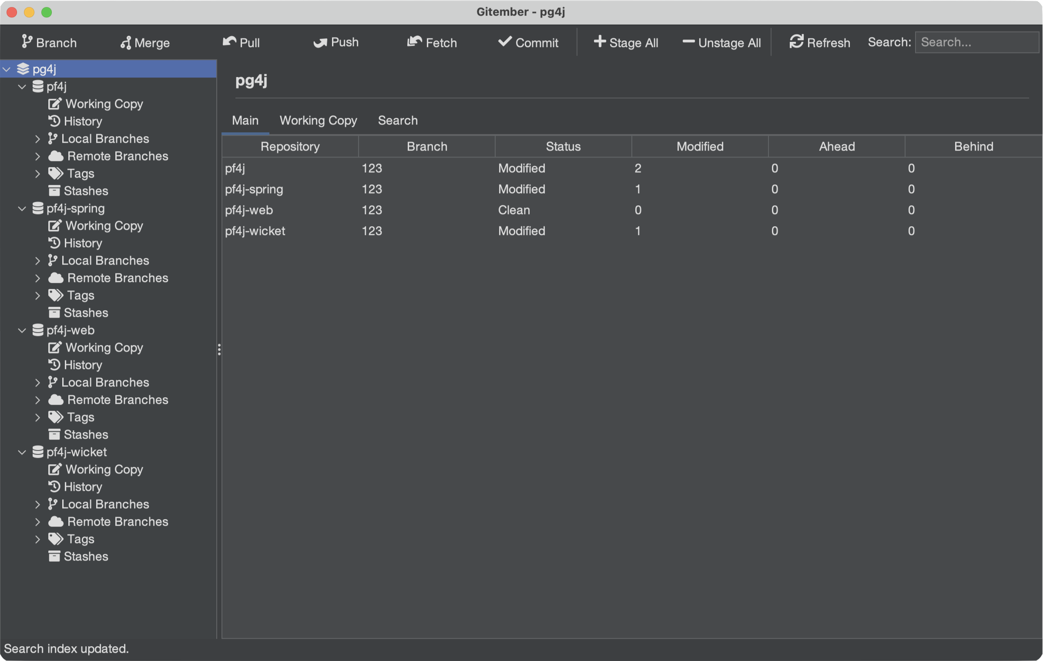Click the pf4j-wicket repository database icon
Image resolution: width=1043 pixels, height=661 pixels.
(x=38, y=452)
